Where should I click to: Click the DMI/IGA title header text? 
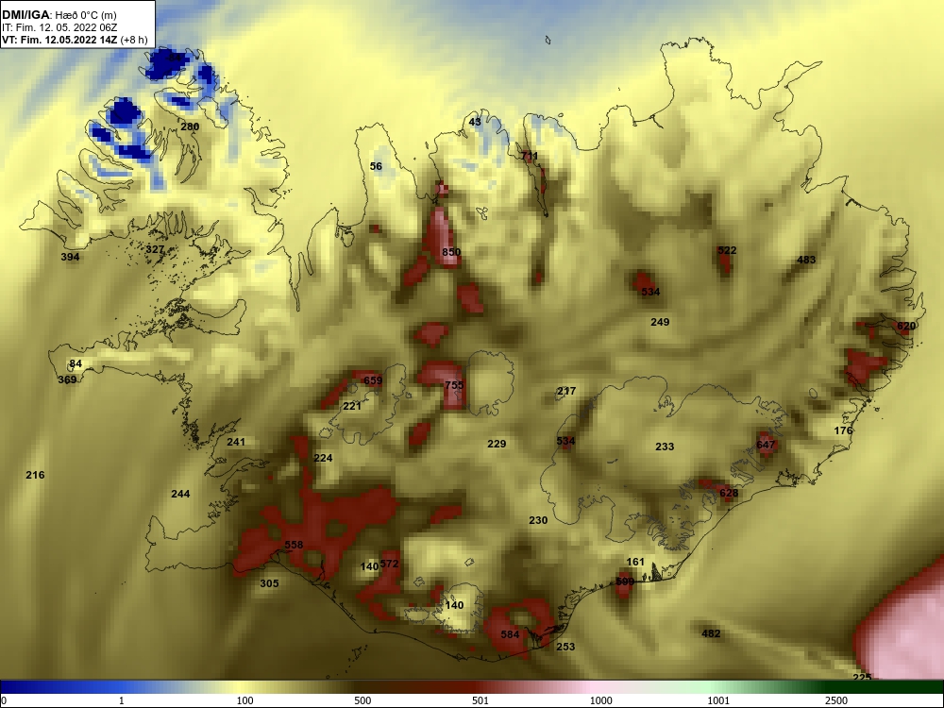coord(59,15)
